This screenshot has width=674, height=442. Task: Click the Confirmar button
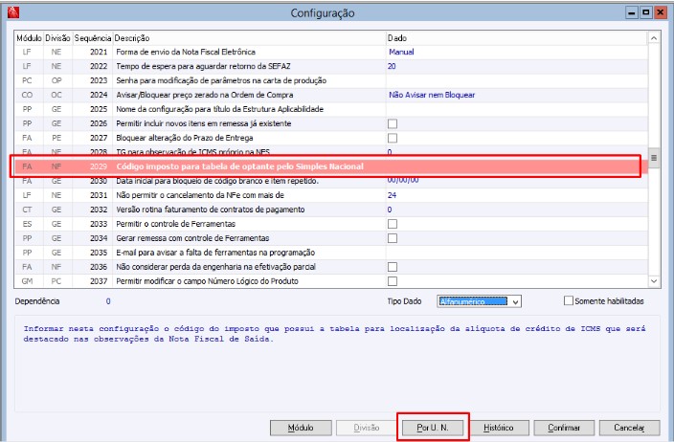tap(564, 428)
